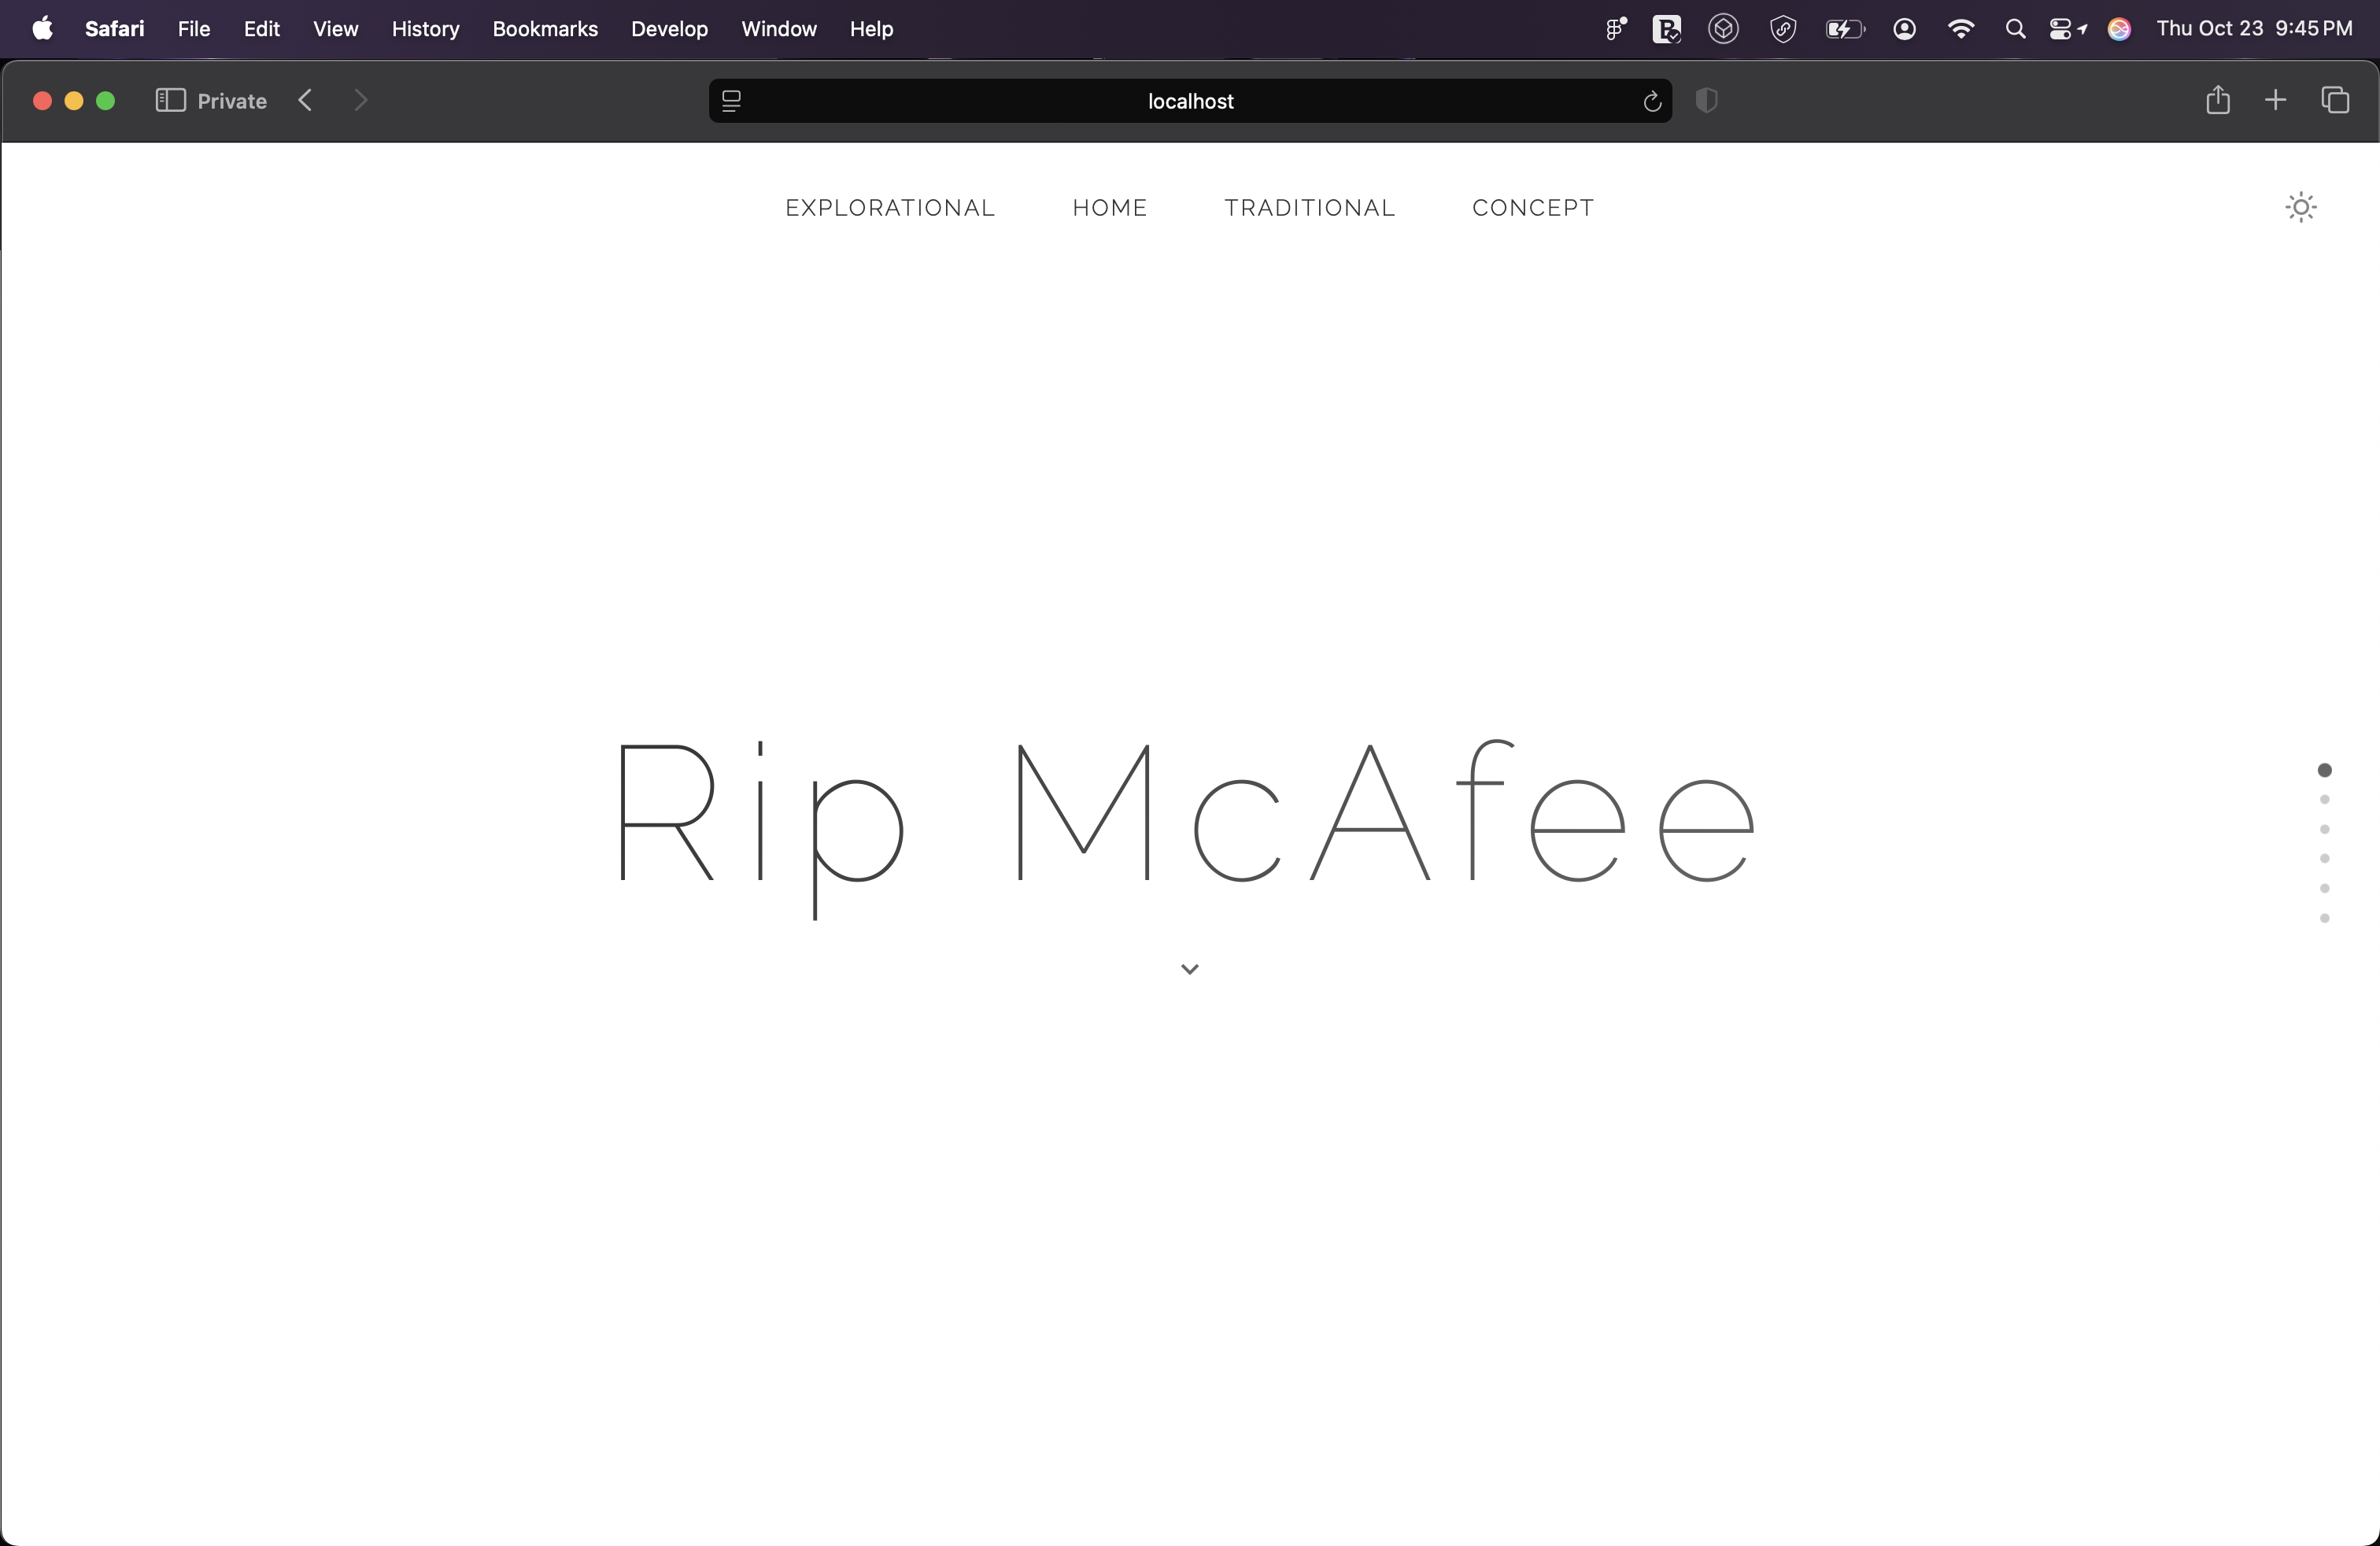Select the TRADITIONAL navigation link

(1308, 208)
